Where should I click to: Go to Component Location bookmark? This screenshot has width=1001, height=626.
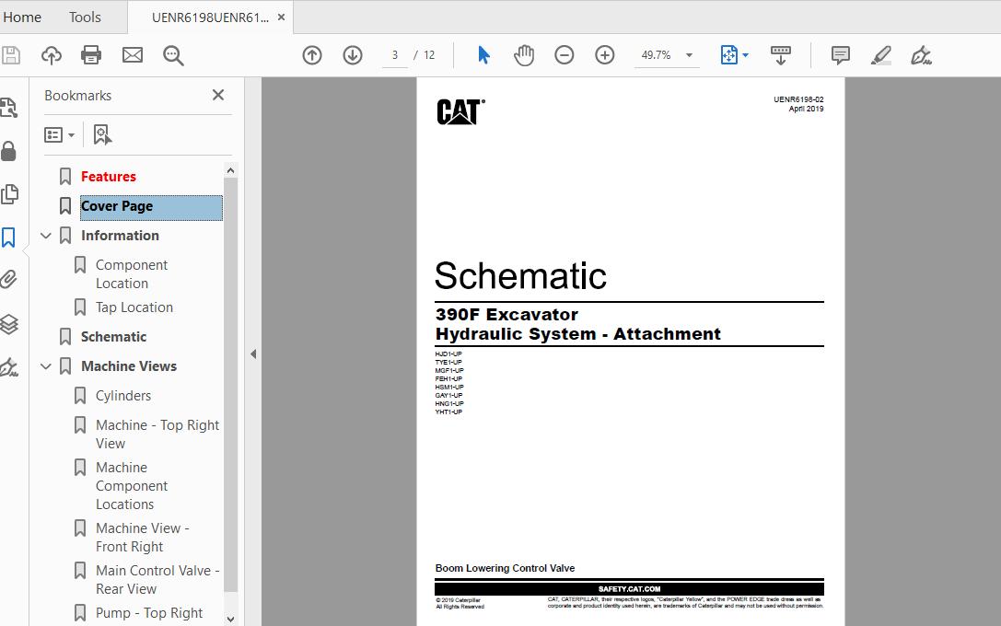pyautogui.click(x=132, y=273)
